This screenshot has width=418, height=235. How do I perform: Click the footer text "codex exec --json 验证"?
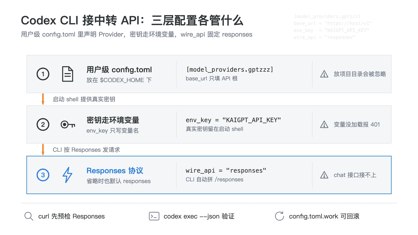[x=199, y=216]
